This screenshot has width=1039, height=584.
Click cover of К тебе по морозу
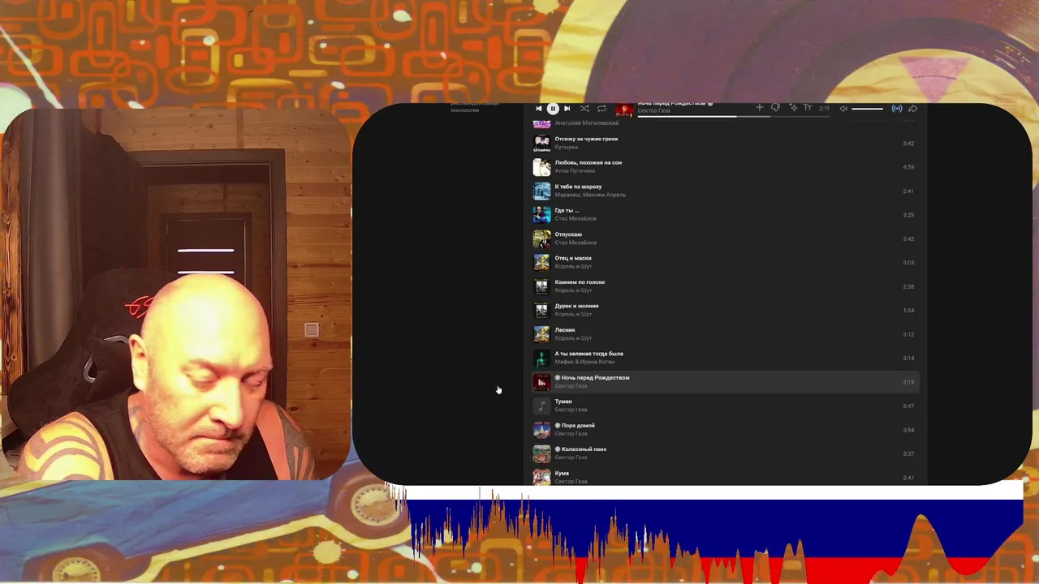coord(541,191)
